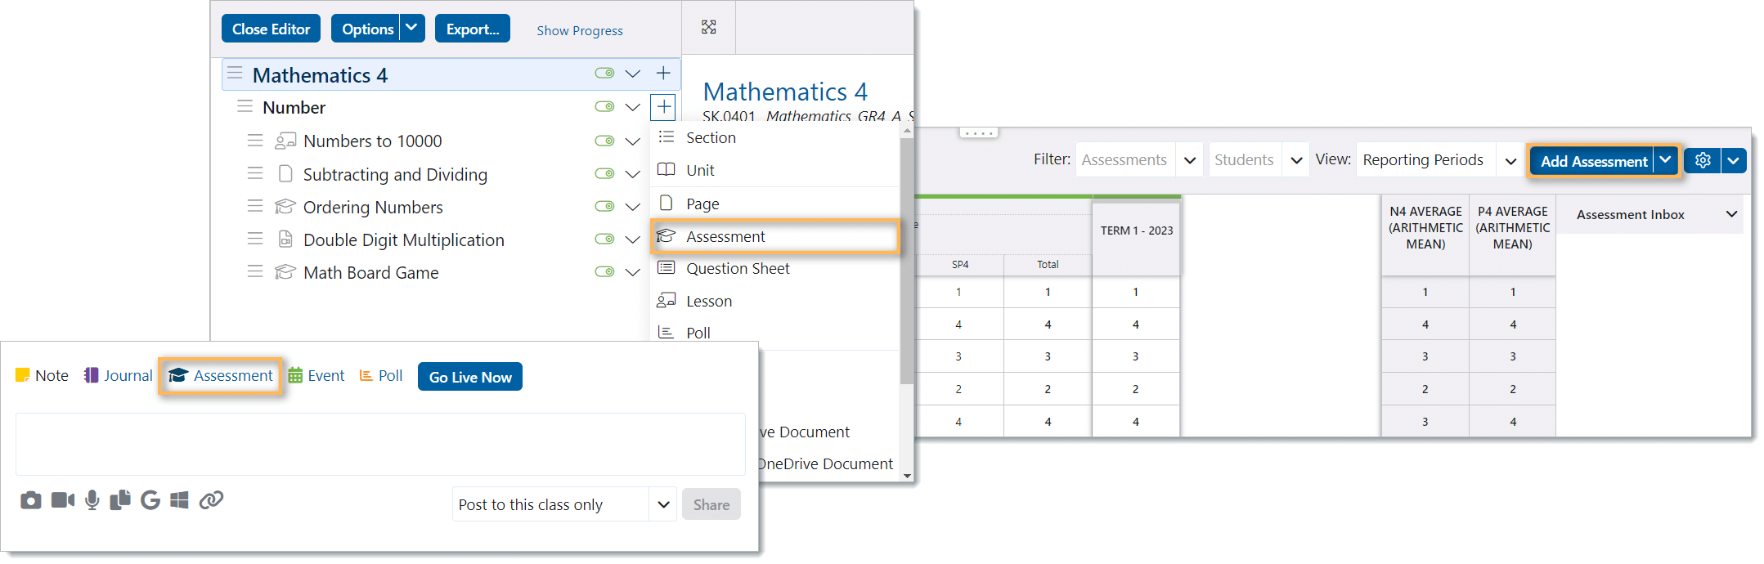Screen dimensions: 1764x564
Task: Open the Post to this class only dropdown
Action: click(663, 504)
